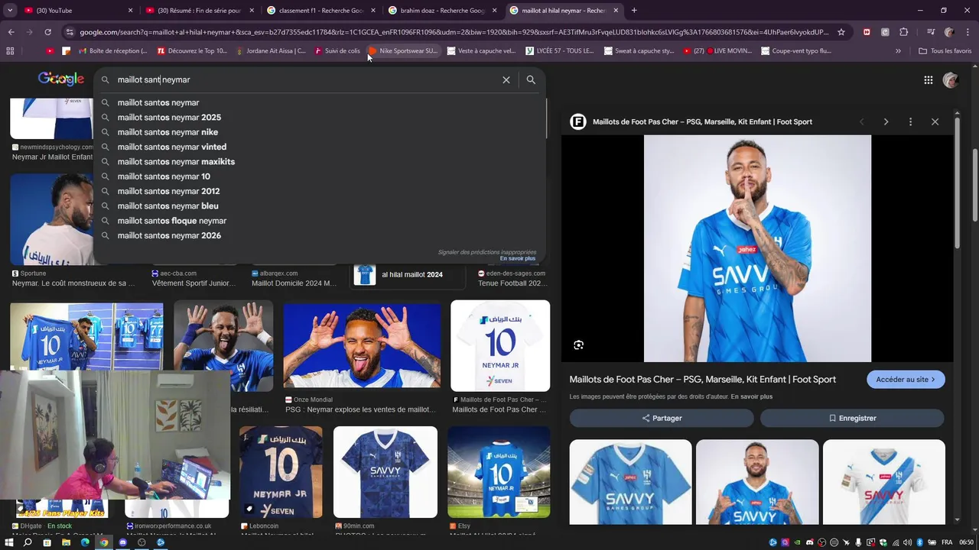
Task: Open the 06:50 taskbar clock
Action: 966,542
